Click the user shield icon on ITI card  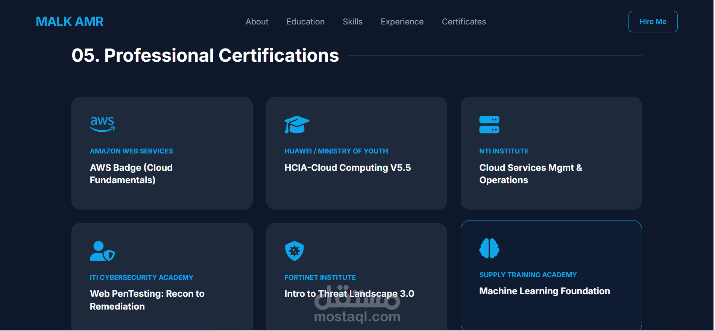click(x=102, y=251)
